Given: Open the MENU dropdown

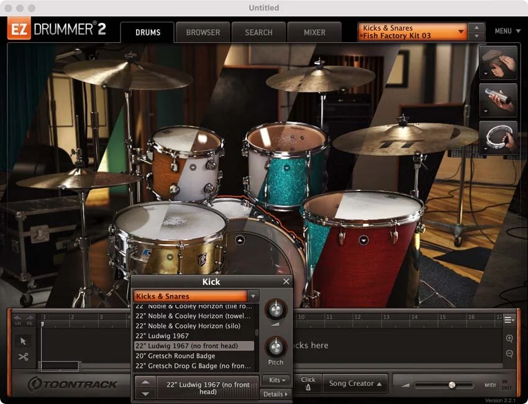Looking at the screenshot, I should point(508,31).
